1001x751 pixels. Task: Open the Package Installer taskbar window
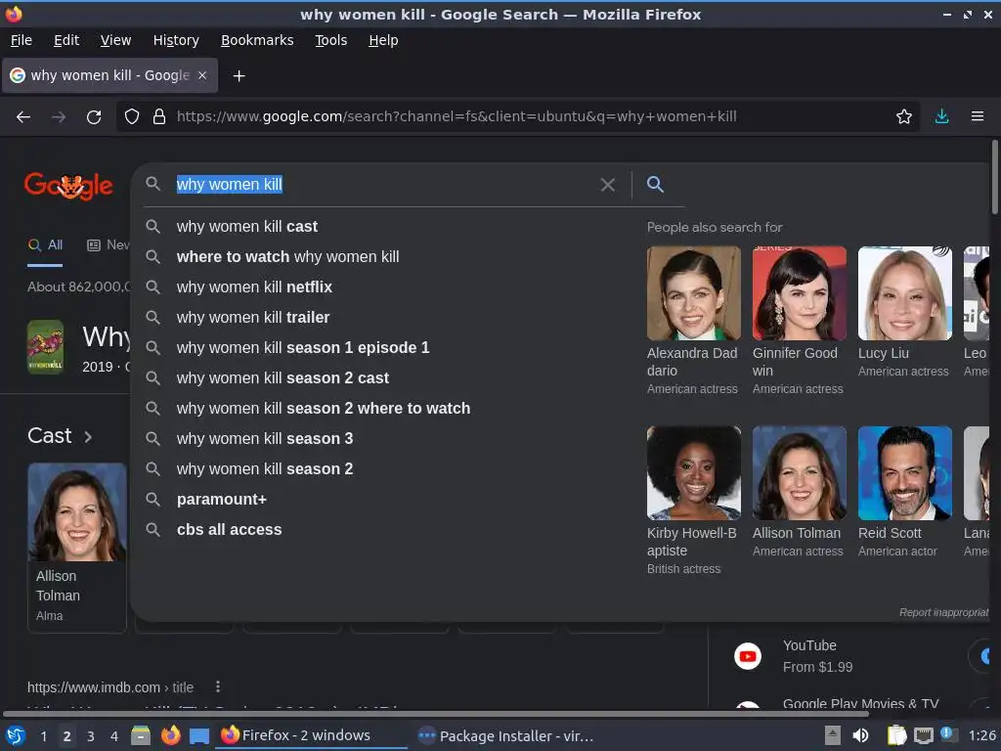coord(505,735)
